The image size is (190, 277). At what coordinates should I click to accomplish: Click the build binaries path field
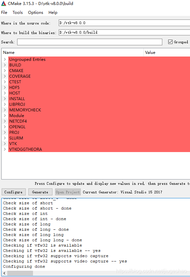coord(124,32)
